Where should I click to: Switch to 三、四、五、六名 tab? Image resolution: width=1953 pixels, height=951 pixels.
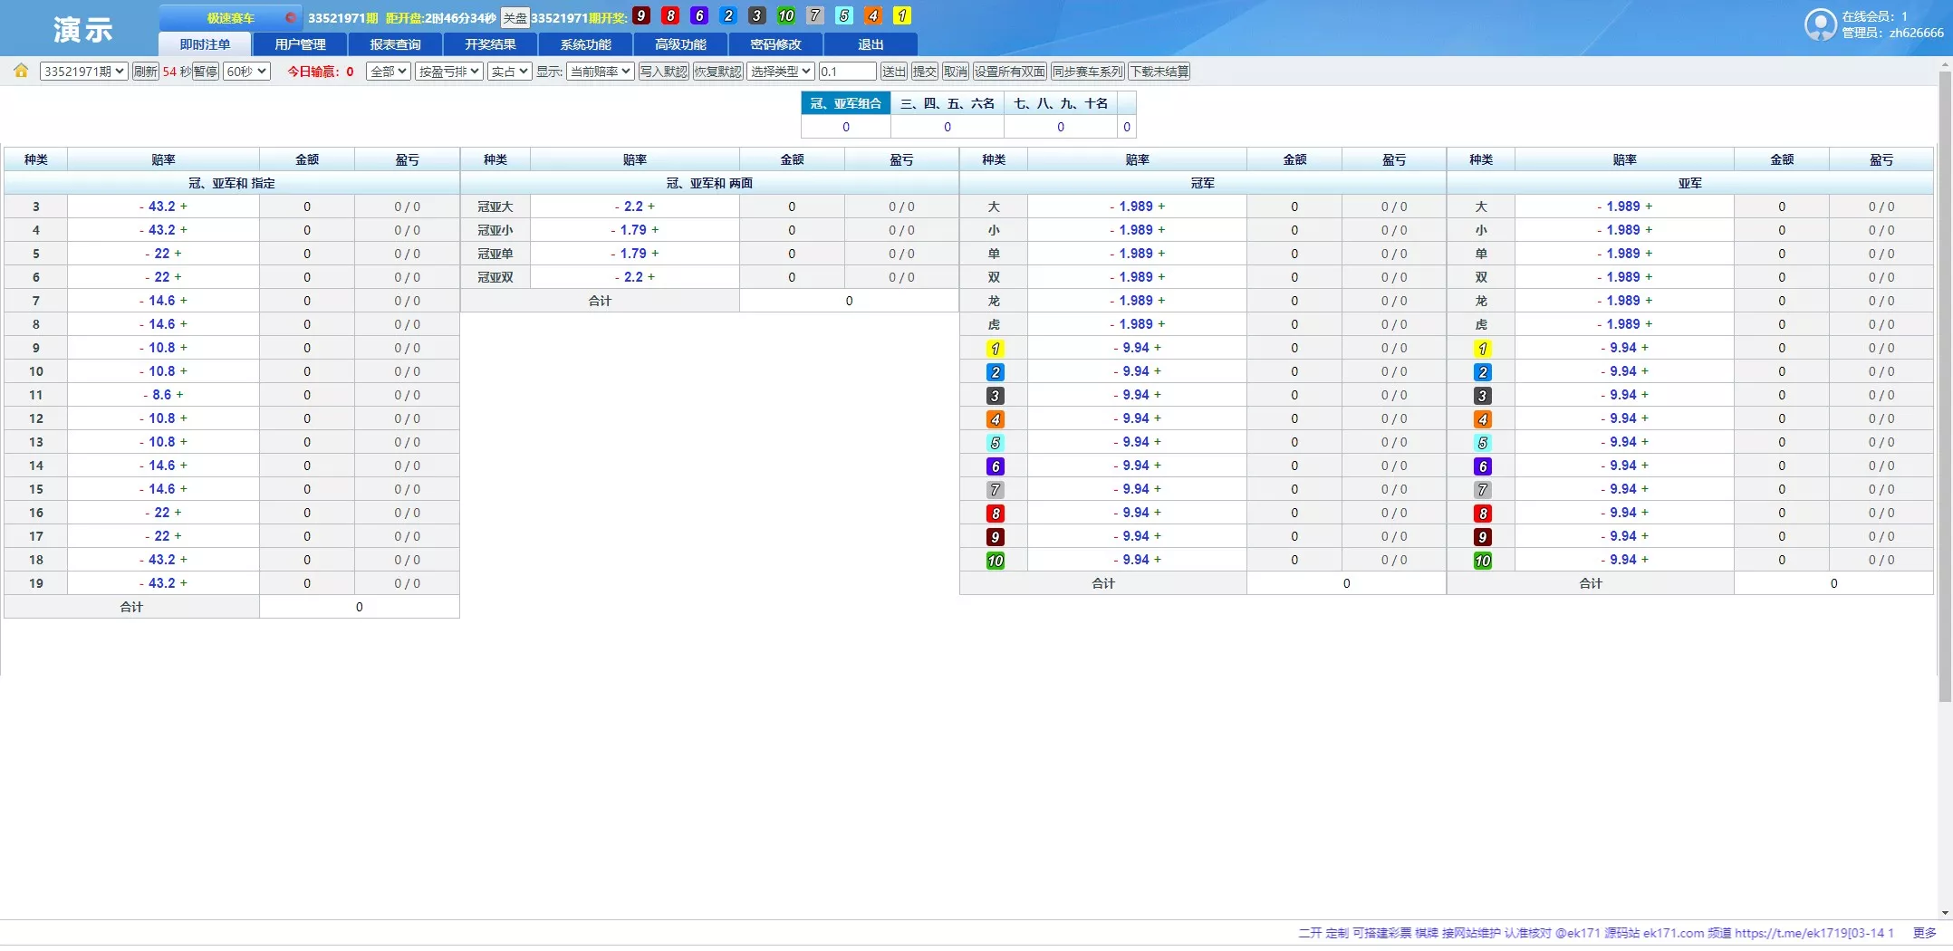tap(947, 103)
